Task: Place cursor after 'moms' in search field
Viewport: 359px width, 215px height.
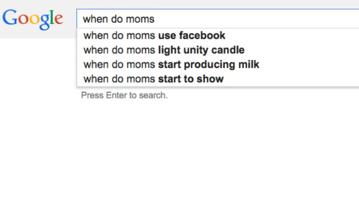Action: tap(155, 19)
